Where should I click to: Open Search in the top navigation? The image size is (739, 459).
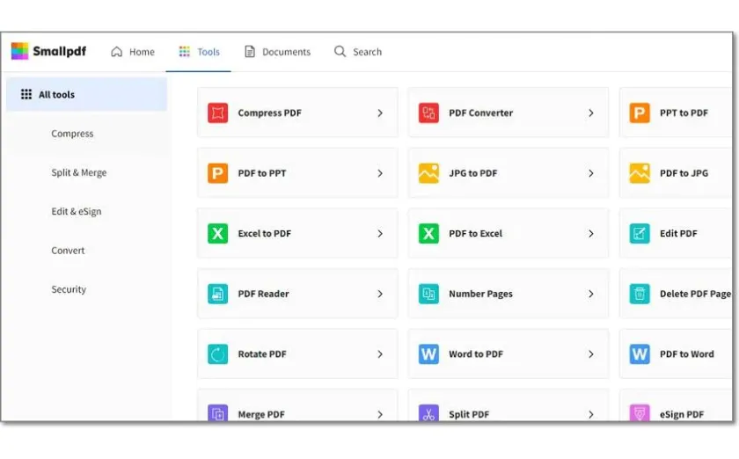pyautogui.click(x=358, y=52)
